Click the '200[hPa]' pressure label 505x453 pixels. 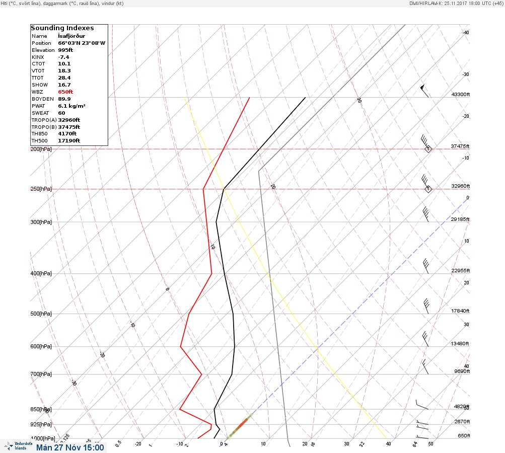(x=41, y=149)
